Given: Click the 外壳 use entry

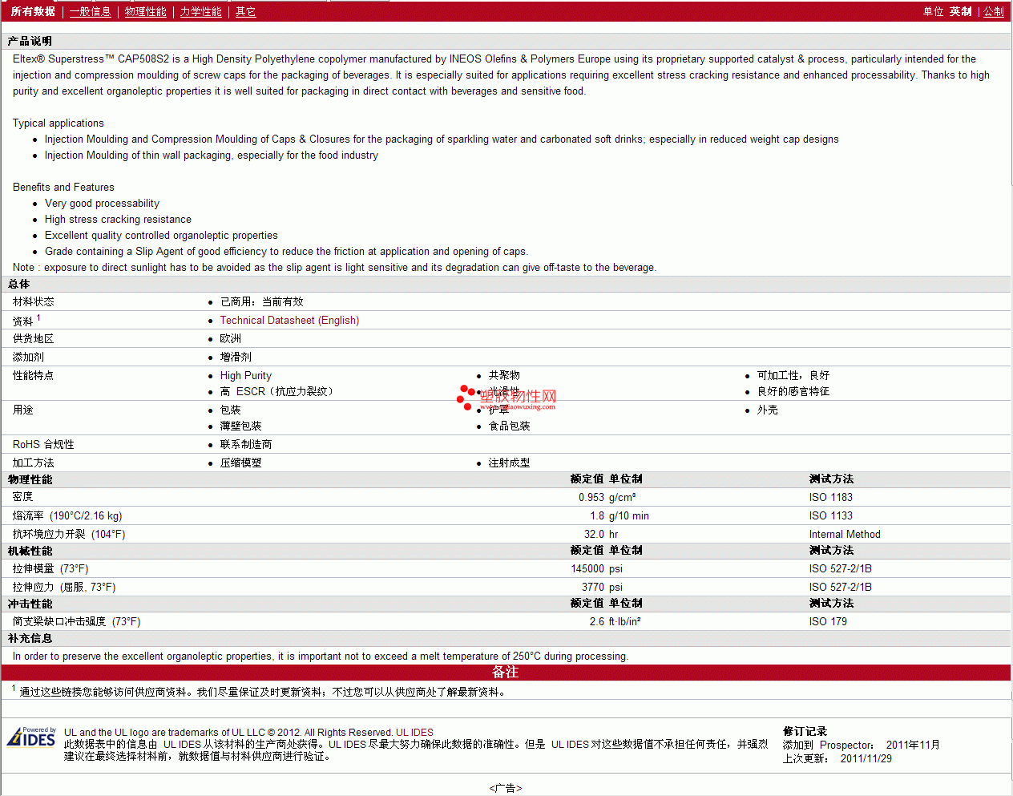Looking at the screenshot, I should pos(768,410).
